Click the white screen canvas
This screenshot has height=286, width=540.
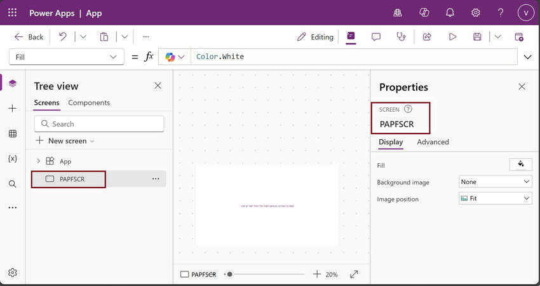click(267, 206)
